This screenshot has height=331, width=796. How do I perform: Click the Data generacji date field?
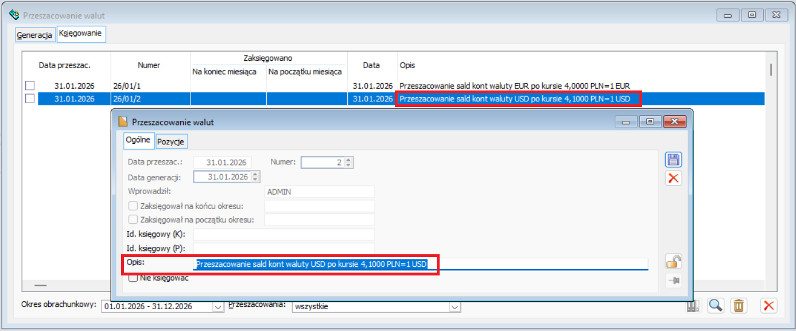[223, 177]
